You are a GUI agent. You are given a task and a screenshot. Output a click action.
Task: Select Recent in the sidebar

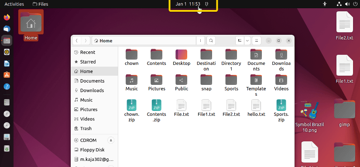click(95, 52)
